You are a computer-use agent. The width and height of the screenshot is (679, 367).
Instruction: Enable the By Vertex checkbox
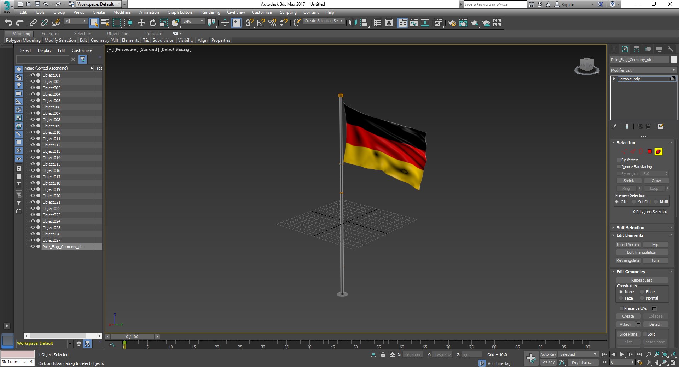coord(619,160)
